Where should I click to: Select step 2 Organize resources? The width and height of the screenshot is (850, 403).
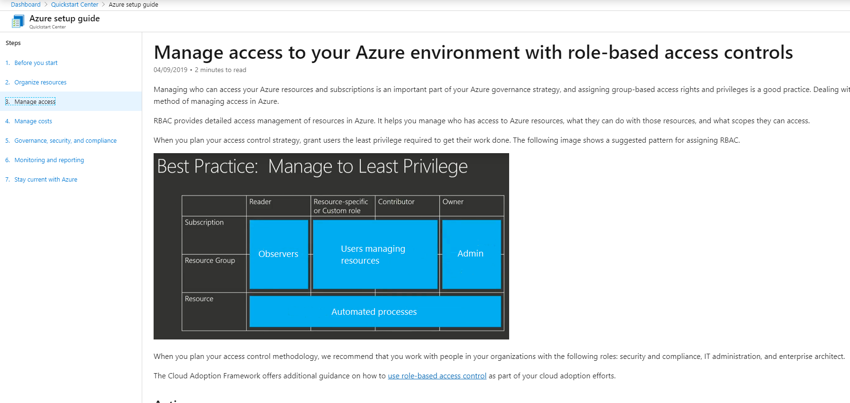coord(40,82)
